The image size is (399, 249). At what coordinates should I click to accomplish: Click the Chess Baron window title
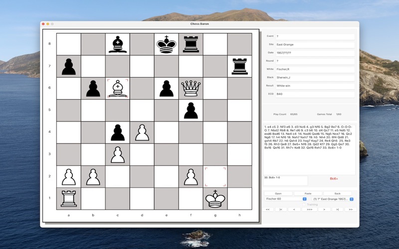(199, 24)
